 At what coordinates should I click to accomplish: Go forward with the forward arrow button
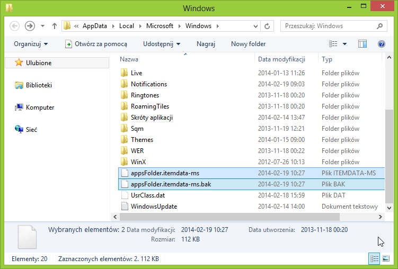click(x=30, y=26)
